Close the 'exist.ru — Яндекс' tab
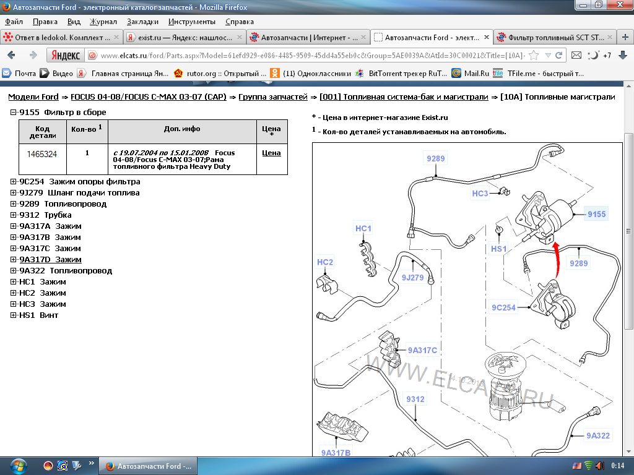 (x=240, y=37)
